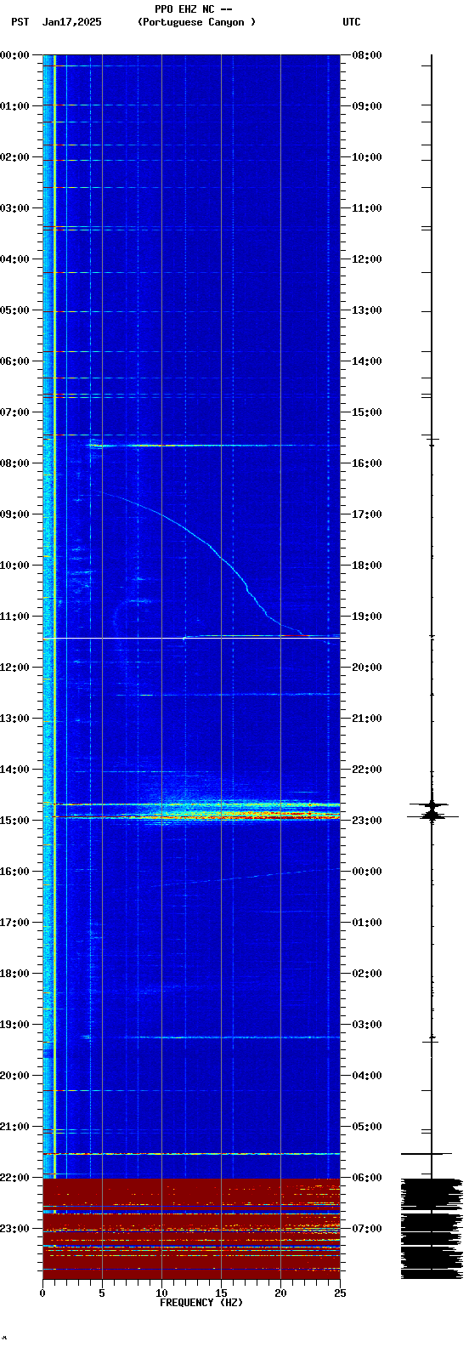
Task: Select PST axis label '05:00'
Action: pos(15,310)
